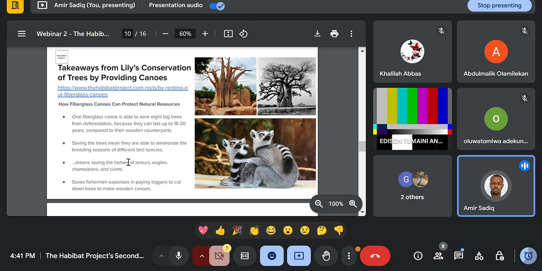
Task: Send the thumbs up reaction
Action: (220, 230)
